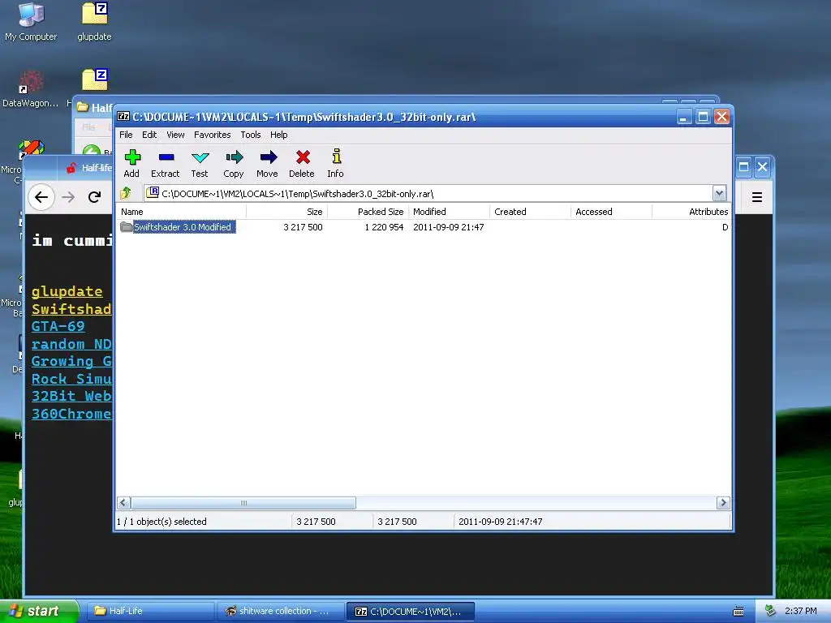Viewport: 831px width, 623px height.
Task: Click the 2011-09-09 21:47:47 status entry
Action: click(500, 522)
